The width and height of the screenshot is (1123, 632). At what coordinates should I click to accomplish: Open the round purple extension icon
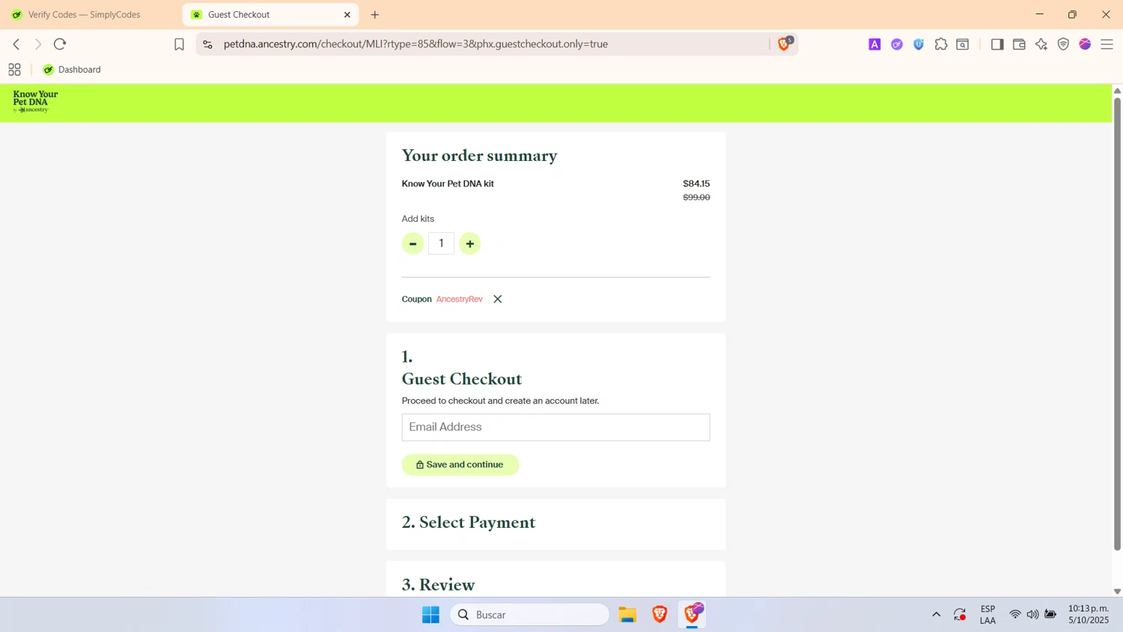click(897, 45)
